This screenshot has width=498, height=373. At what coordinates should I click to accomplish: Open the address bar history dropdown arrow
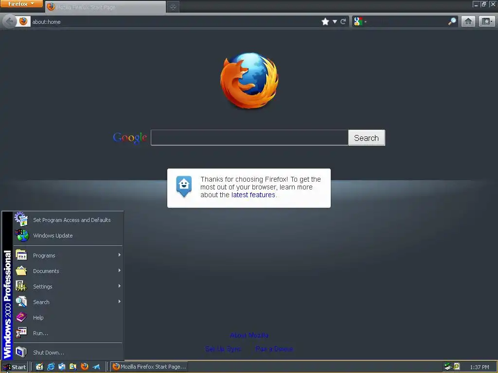(x=335, y=21)
